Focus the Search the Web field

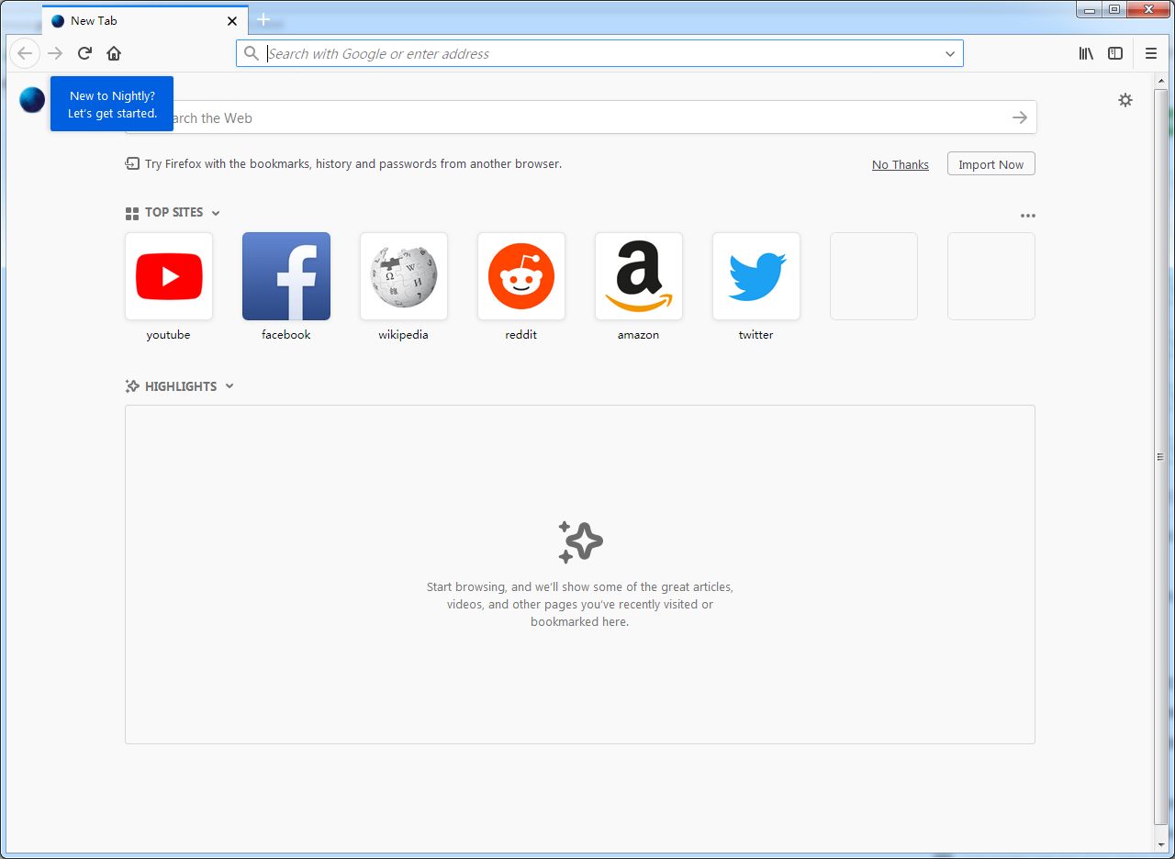[x=581, y=117]
